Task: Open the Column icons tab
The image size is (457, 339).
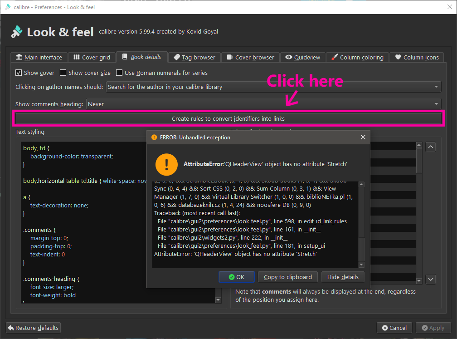Action: [417, 57]
